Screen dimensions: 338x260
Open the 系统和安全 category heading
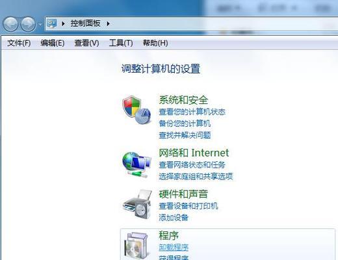pos(183,100)
